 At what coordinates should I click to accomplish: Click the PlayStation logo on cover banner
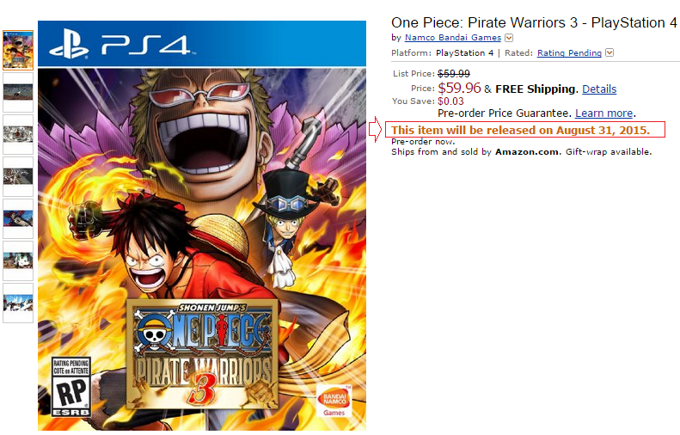tap(69, 44)
